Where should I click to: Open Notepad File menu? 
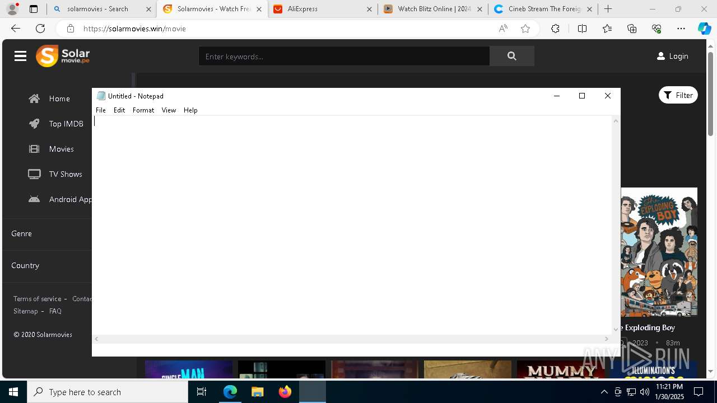click(x=101, y=110)
